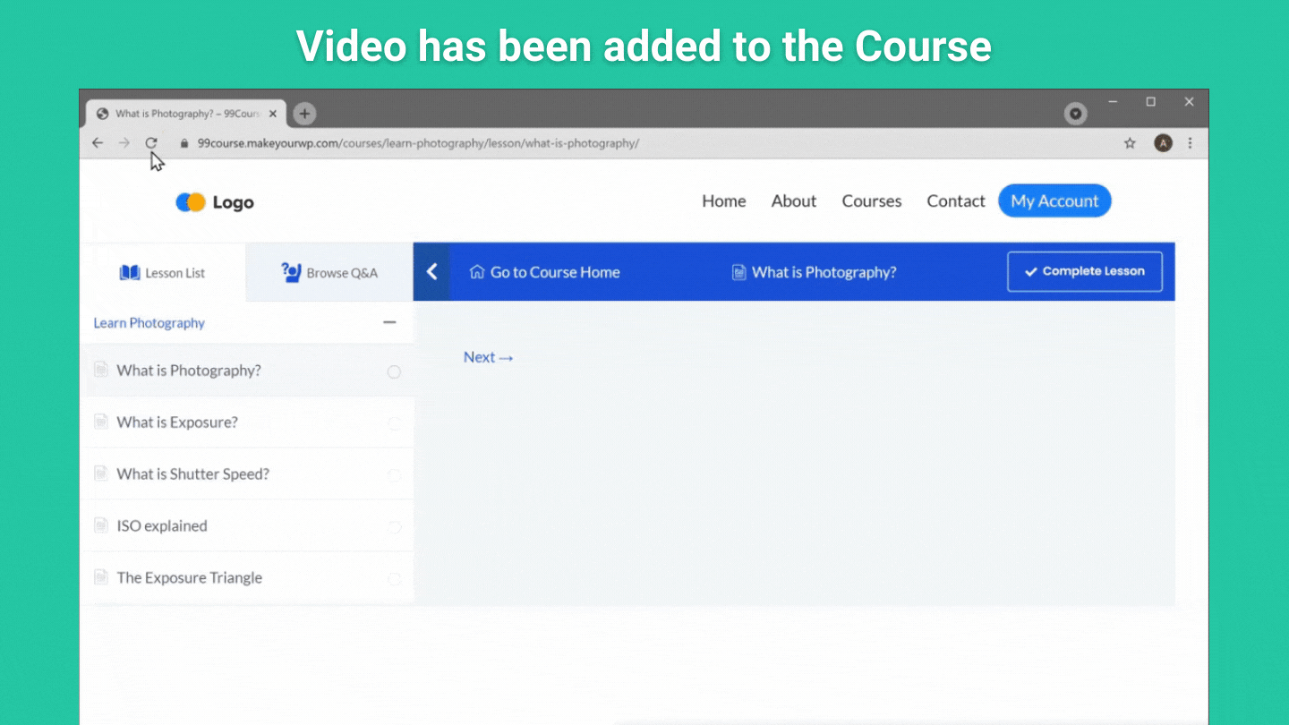Collapse the Learn Photography section
This screenshot has height=725, width=1289.
point(389,322)
